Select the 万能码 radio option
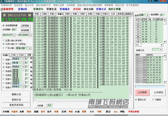 (153, 100)
